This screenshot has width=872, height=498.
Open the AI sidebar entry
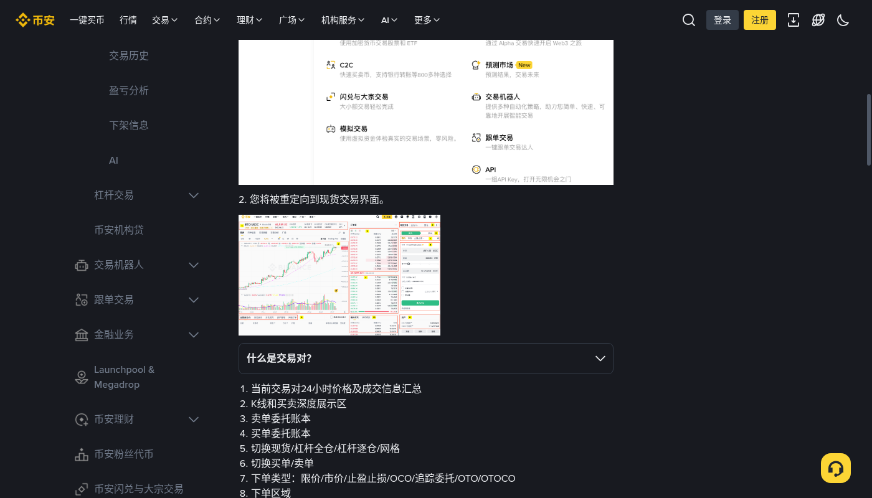pos(113,161)
